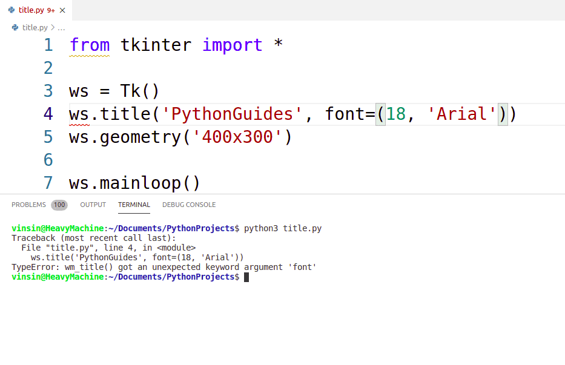Select the TERMINAL panel tab
Screen dimensions: 565x365
click(134, 205)
